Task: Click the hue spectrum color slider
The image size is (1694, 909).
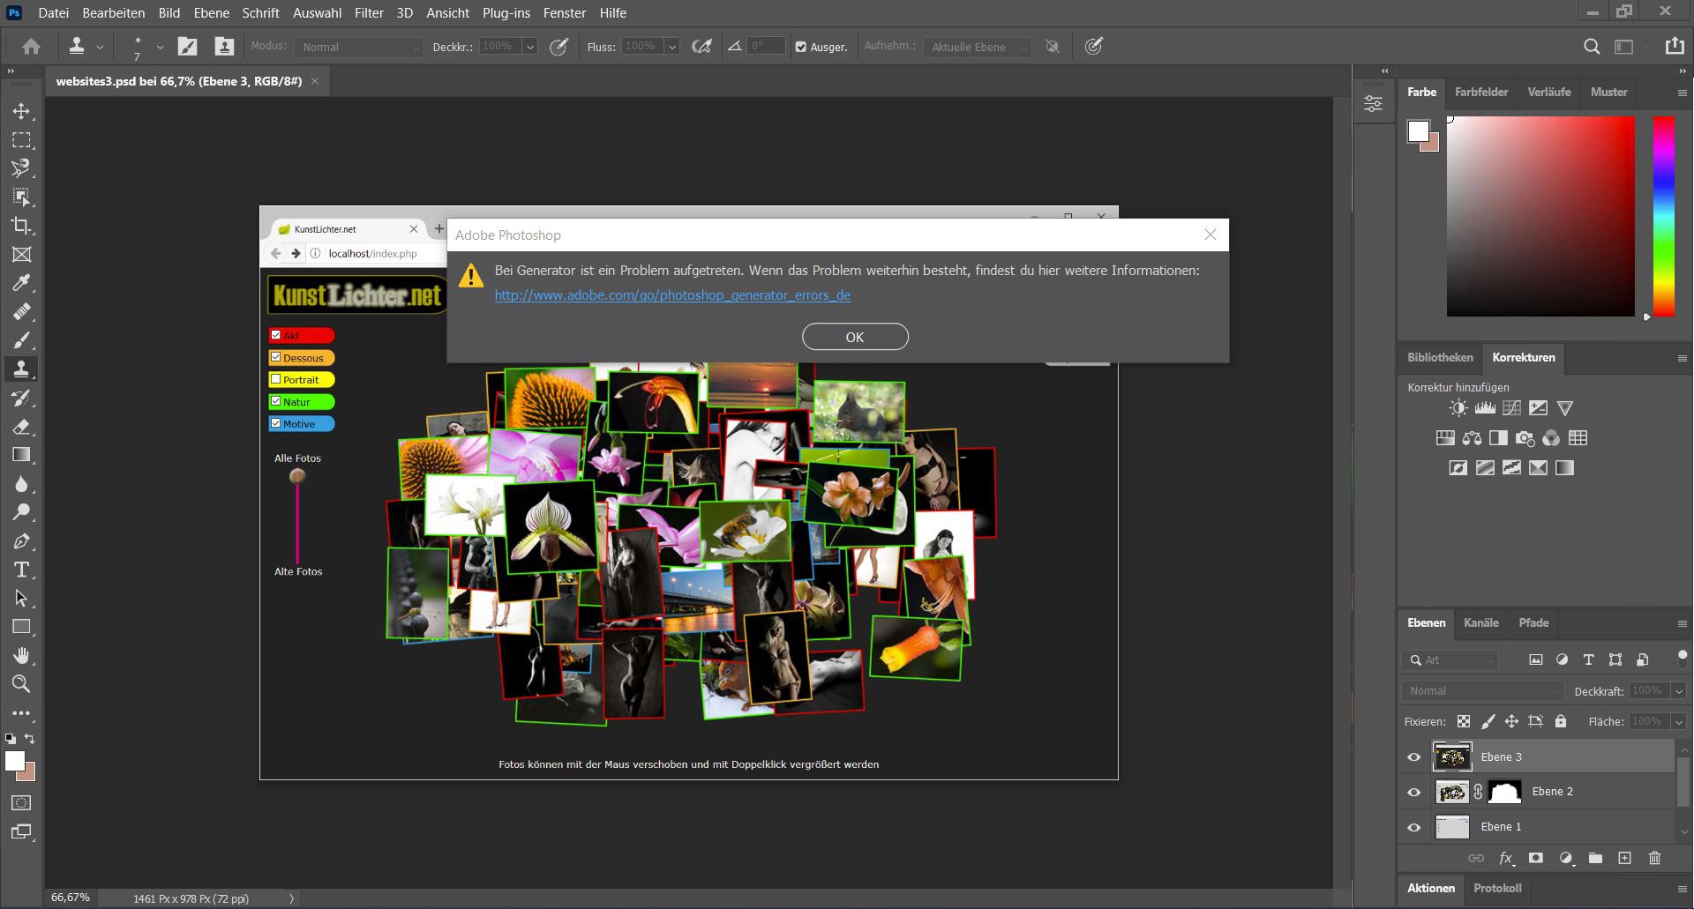Action: (x=1663, y=216)
